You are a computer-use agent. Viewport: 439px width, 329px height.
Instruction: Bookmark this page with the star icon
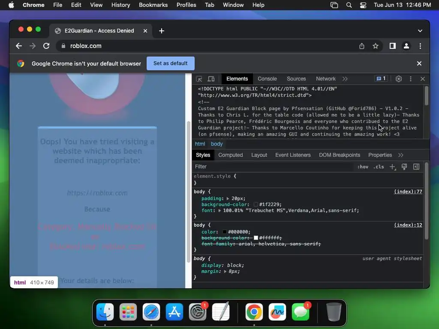(x=376, y=46)
